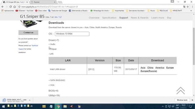Open the OS selection dropdown

tap(72, 34)
